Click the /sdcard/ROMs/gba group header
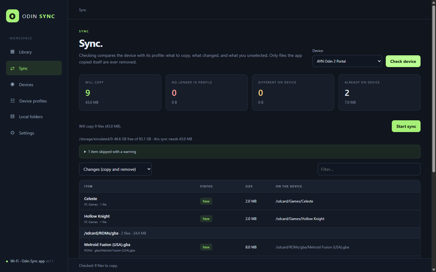Image resolution: width=436 pixels, height=272 pixels. (x=249, y=233)
